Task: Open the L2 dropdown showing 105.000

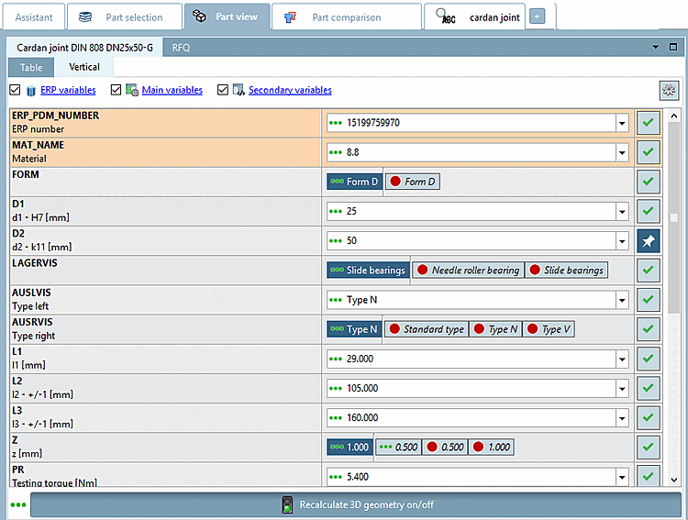Action: point(622,388)
